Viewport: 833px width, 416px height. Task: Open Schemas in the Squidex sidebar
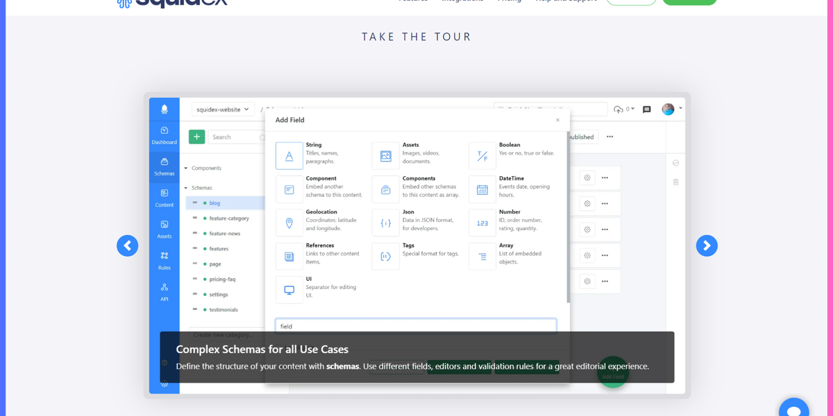(x=165, y=167)
